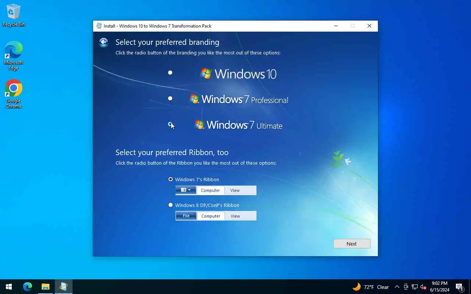Choose the Windows 7 Professional radio button
471x294 pixels.
coord(170,98)
